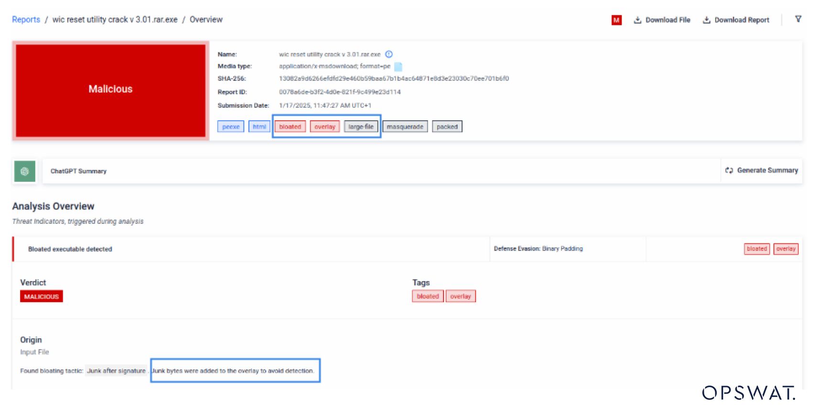Click the bloated tag under Tags section
Image resolution: width=818 pixels, height=419 pixels.
[428, 296]
